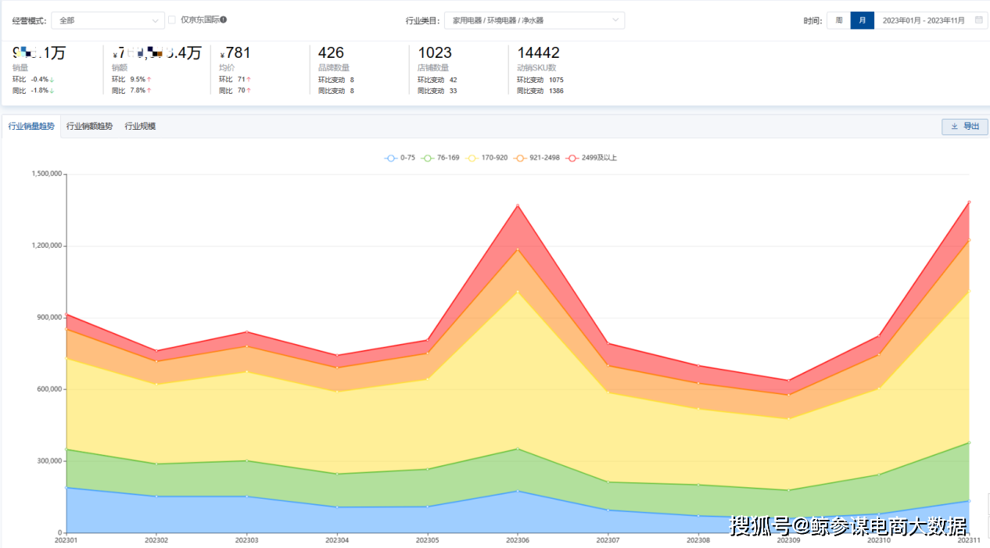The height and width of the screenshot is (548, 990).
Task: Open the calendar icon in date range field
Action: click(978, 20)
